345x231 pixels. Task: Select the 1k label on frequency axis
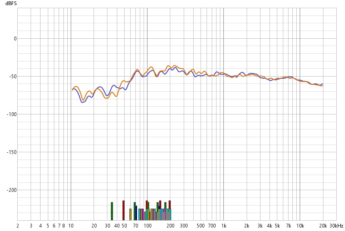click(x=223, y=225)
